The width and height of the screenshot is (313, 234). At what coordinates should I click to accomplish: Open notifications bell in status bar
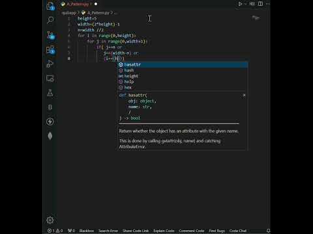coord(269,231)
